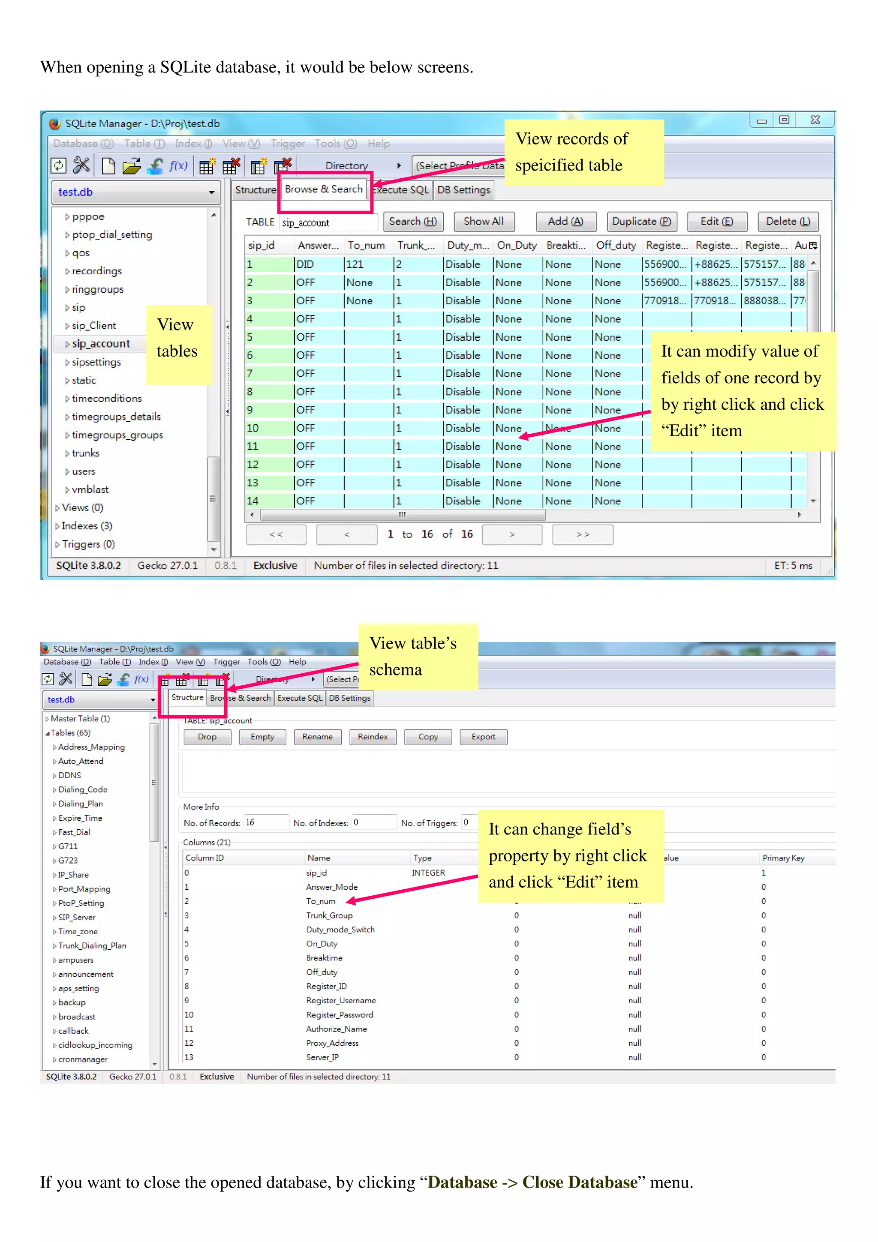
Task: Click the Drop Table red-X grid icon, upper window
Action: coord(231,166)
